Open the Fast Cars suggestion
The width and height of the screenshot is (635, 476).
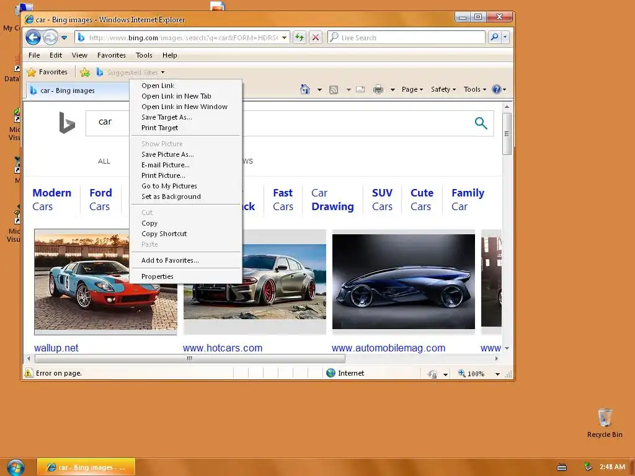[283, 200]
